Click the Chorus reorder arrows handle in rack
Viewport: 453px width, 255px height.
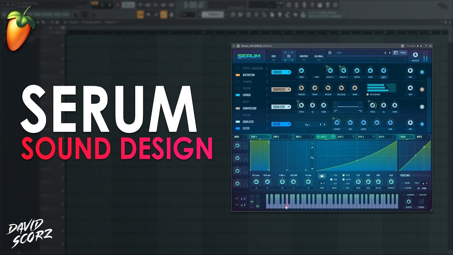tap(267, 95)
